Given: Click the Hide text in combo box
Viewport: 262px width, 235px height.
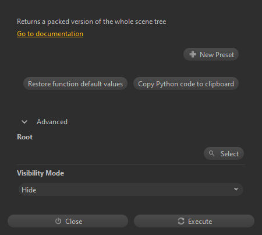Looking at the screenshot, I should pyautogui.click(x=29, y=190).
